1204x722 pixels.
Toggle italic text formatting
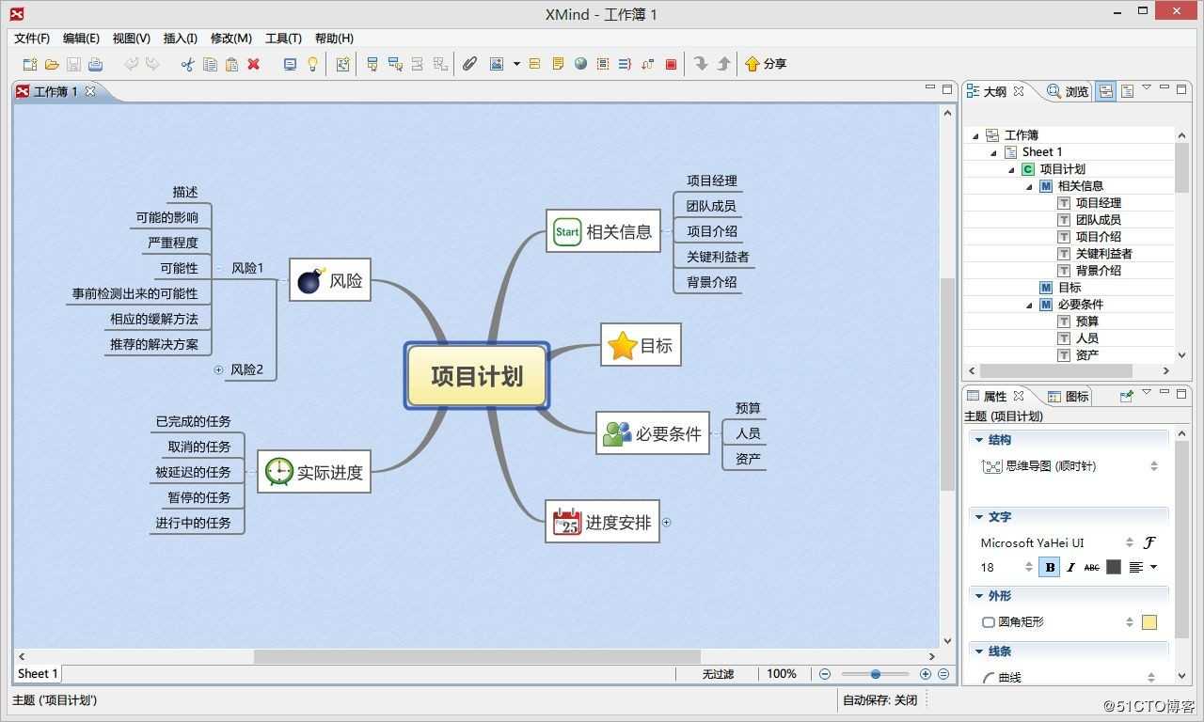click(x=1070, y=567)
